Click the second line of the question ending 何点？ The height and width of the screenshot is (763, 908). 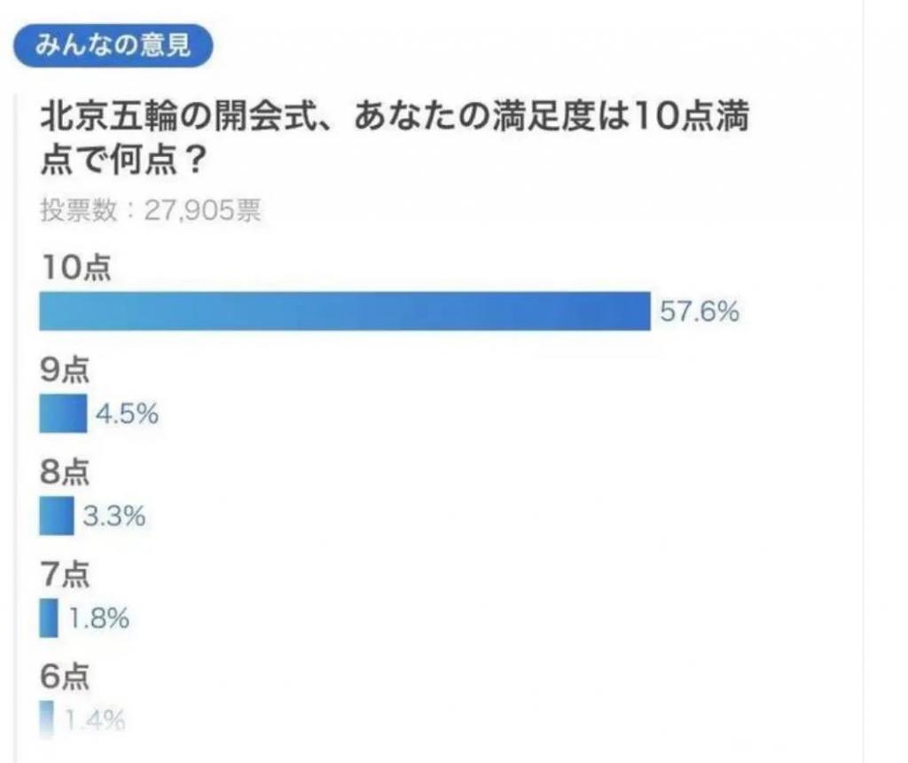click(123, 160)
